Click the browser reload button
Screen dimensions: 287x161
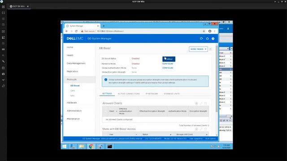coord(76,31)
